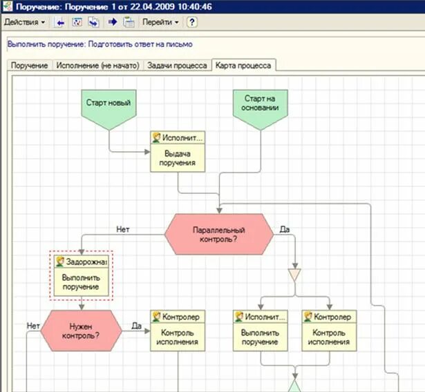Open the Действия dropdown menu

(24, 22)
